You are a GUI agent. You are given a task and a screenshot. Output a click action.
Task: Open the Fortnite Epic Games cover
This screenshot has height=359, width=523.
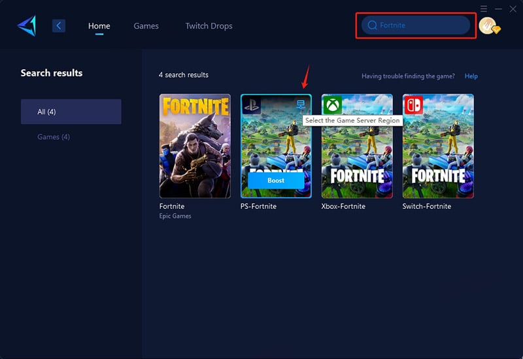click(x=195, y=146)
